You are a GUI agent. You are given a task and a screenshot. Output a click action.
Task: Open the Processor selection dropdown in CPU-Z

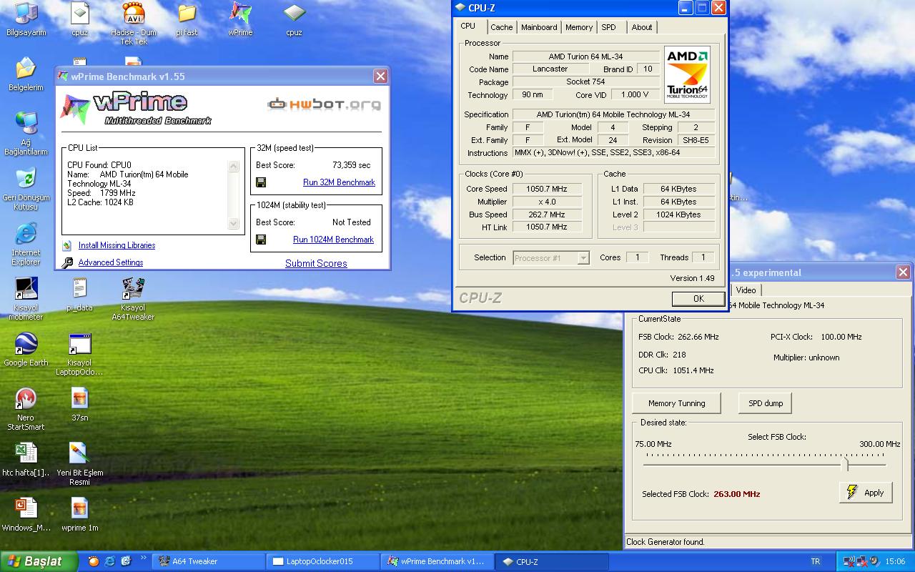click(x=551, y=257)
